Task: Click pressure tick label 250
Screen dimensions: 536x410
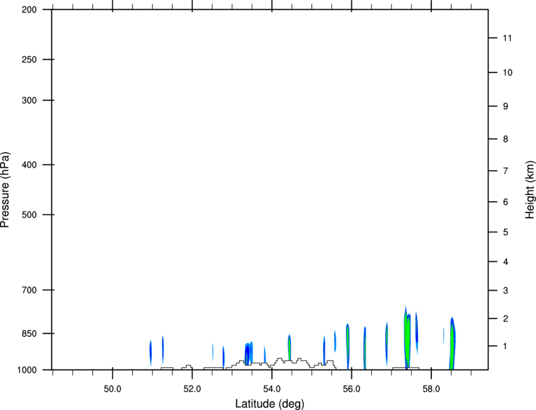Action: point(29,59)
